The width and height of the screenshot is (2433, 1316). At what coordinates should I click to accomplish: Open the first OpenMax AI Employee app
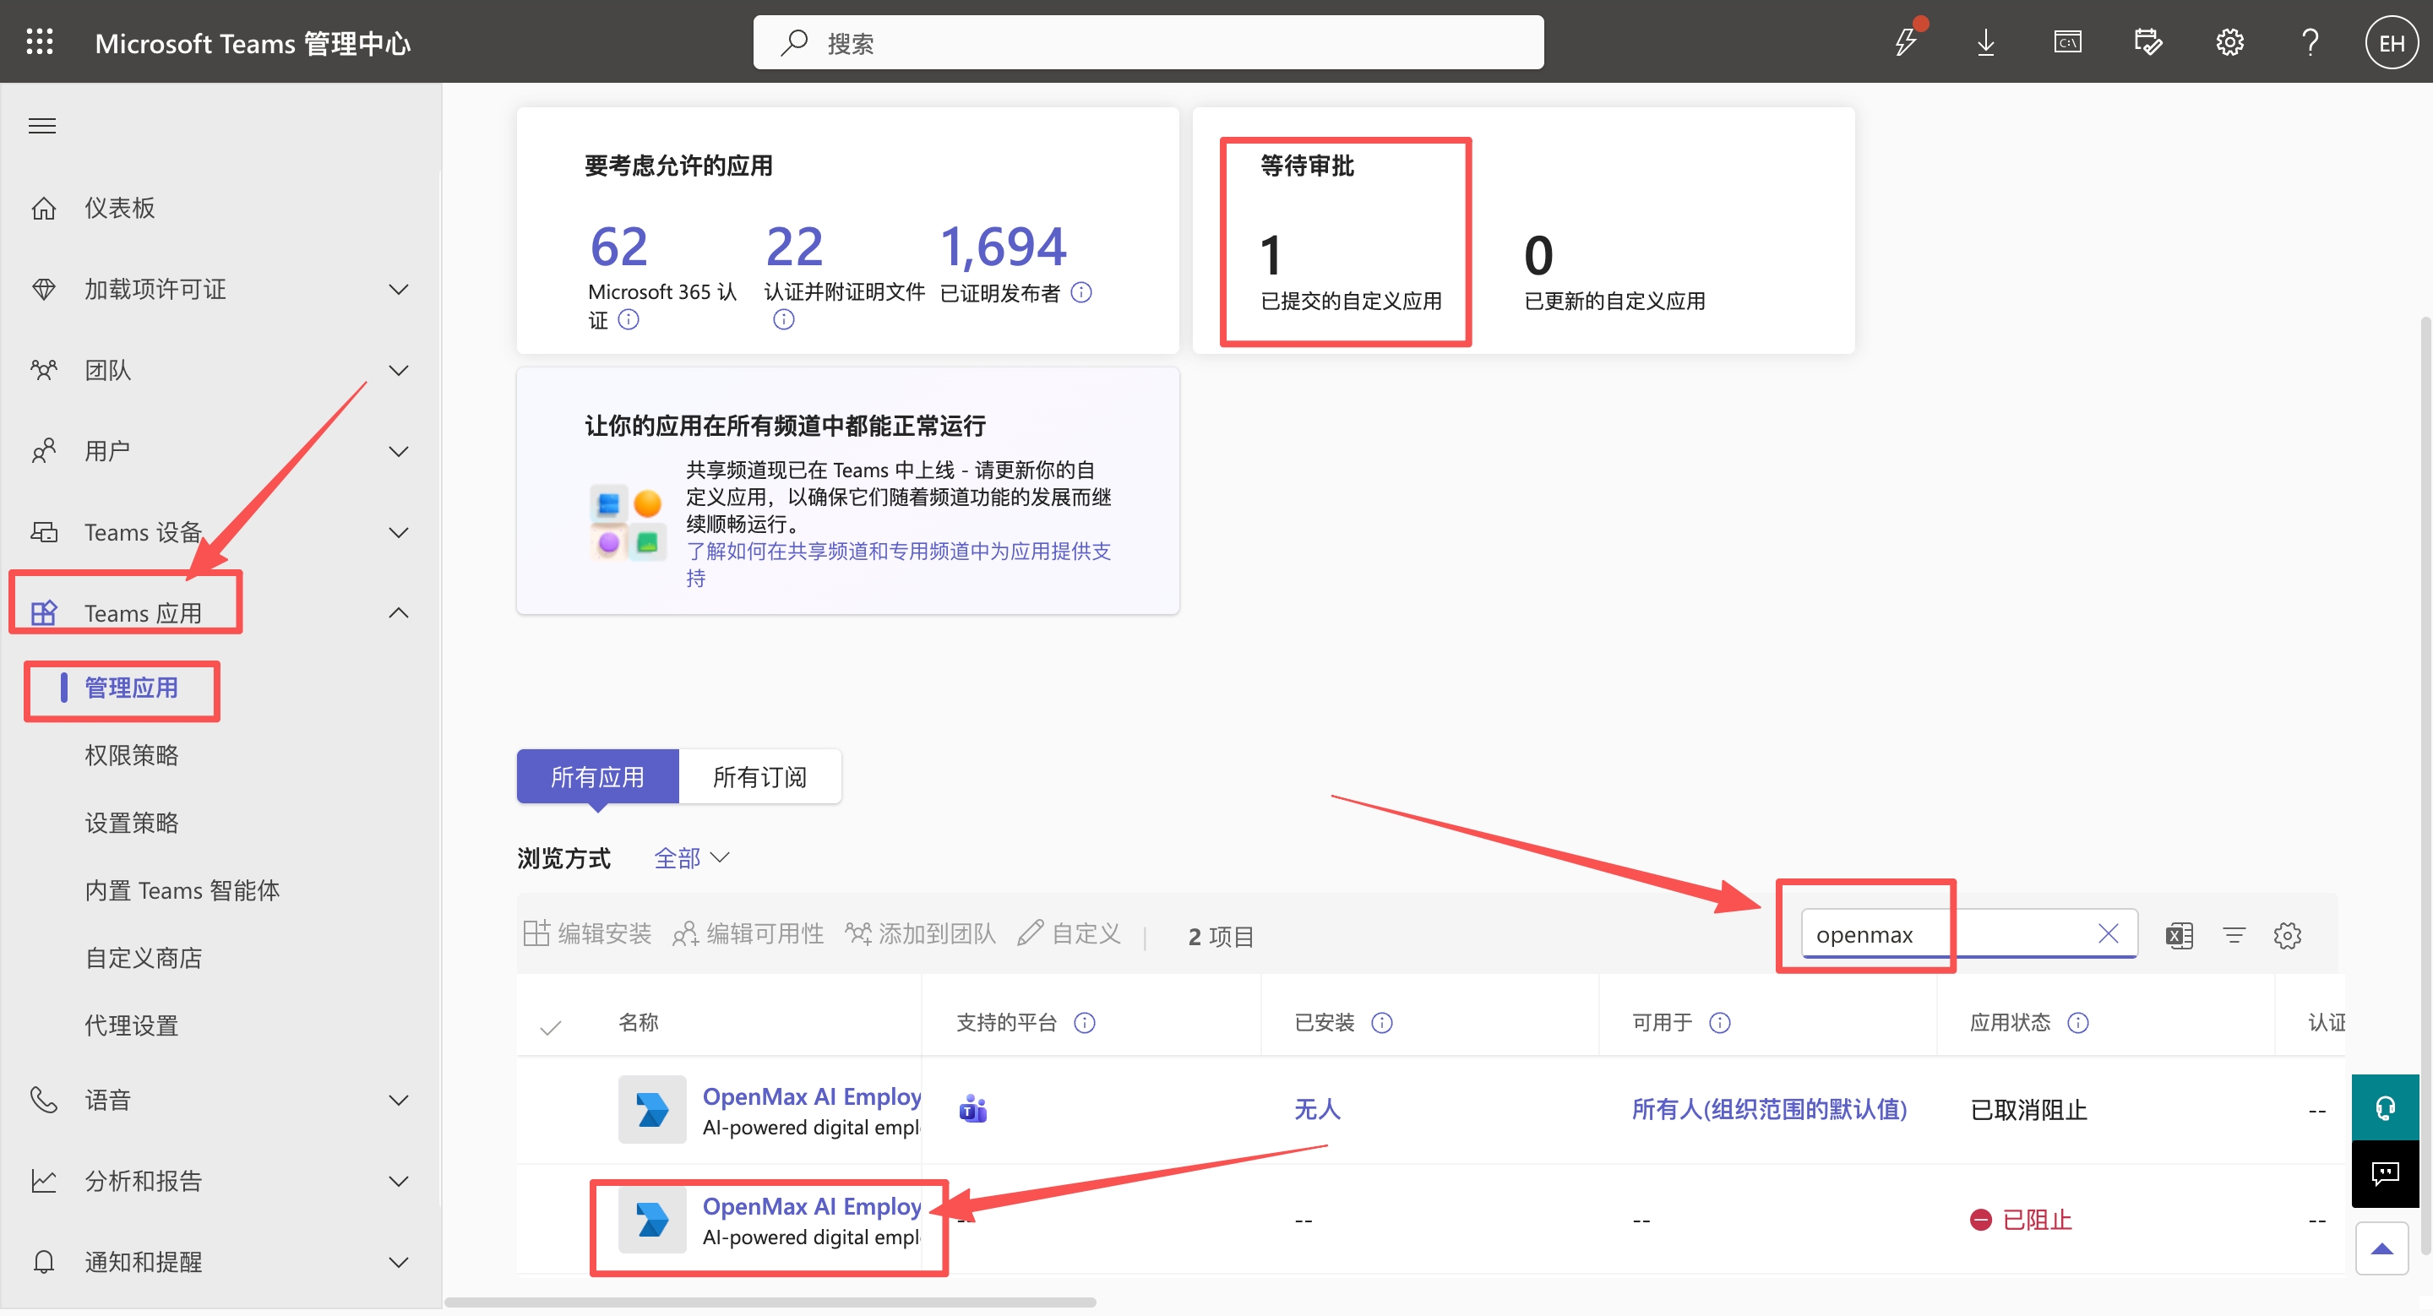coord(811,1096)
